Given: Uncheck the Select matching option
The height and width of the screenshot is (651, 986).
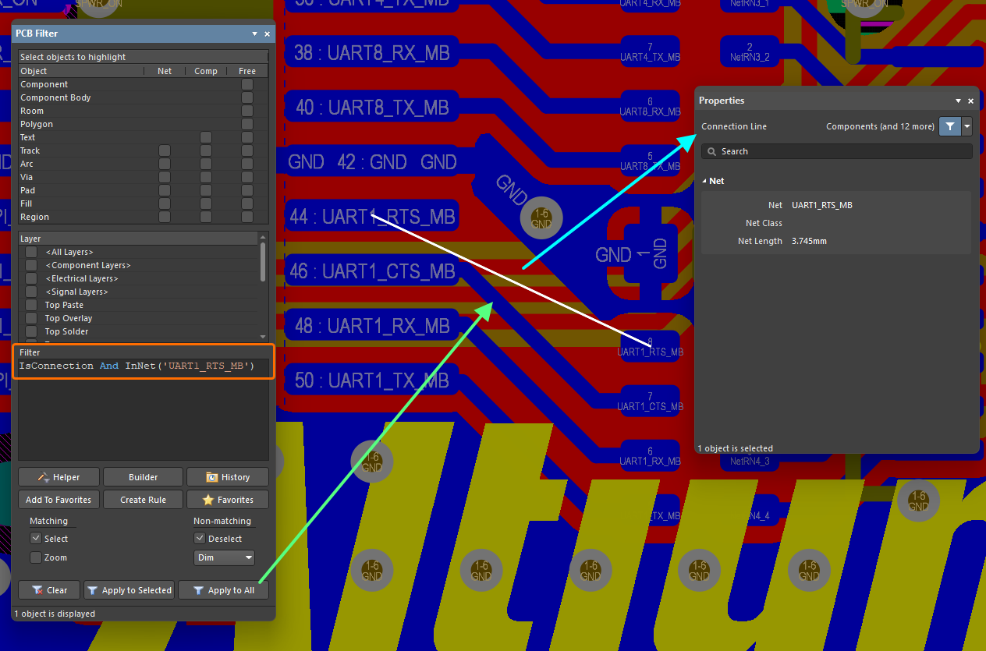Looking at the screenshot, I should pyautogui.click(x=36, y=539).
